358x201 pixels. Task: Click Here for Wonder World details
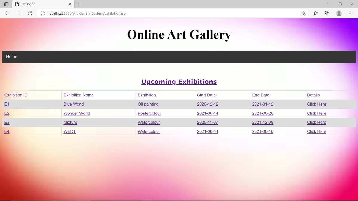tap(317, 113)
